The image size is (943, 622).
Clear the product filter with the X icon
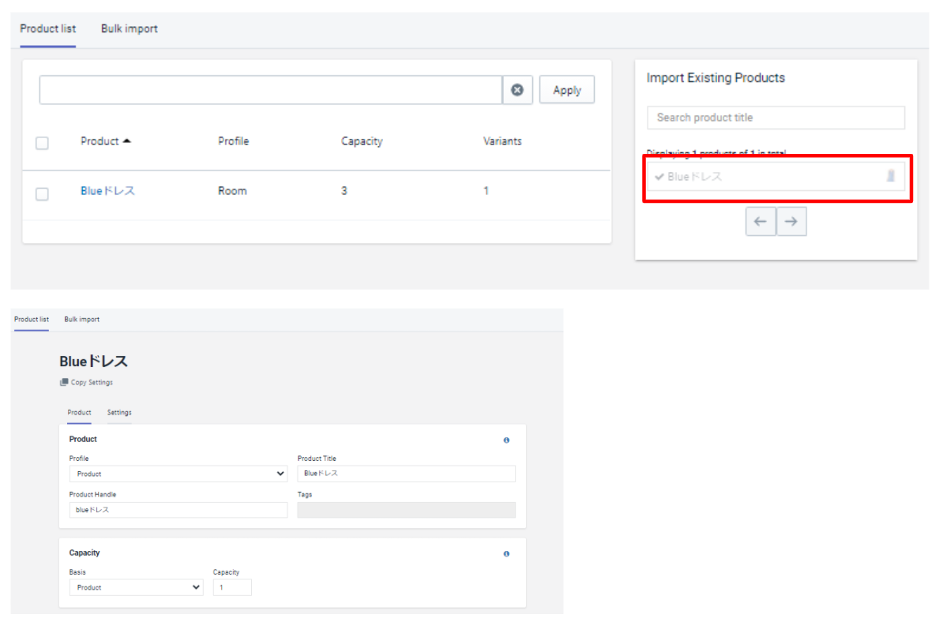517,90
